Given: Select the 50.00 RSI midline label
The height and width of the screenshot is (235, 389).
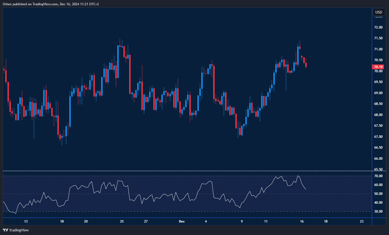Looking at the screenshot, I should [x=378, y=194].
